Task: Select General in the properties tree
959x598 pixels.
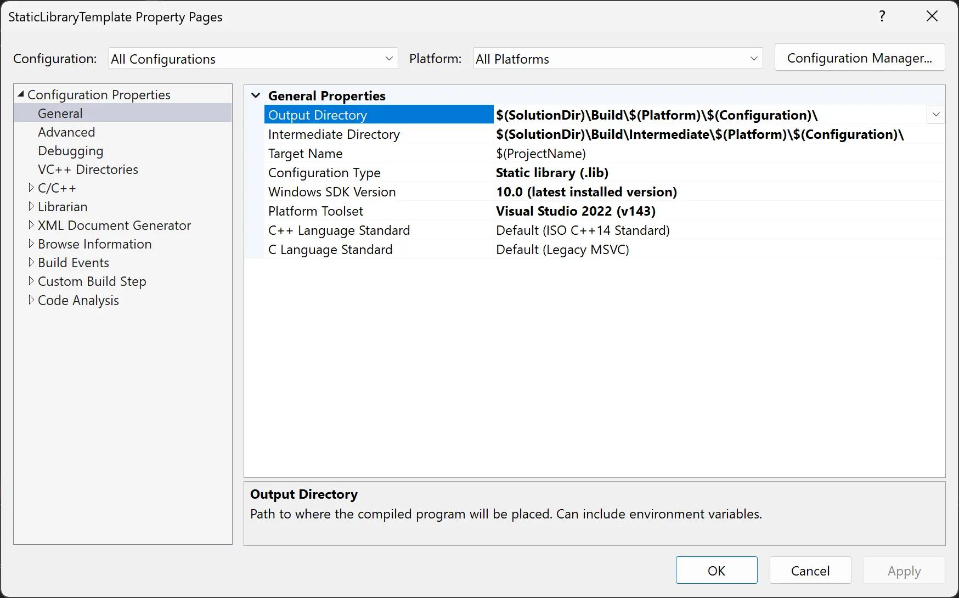Action: (x=60, y=114)
